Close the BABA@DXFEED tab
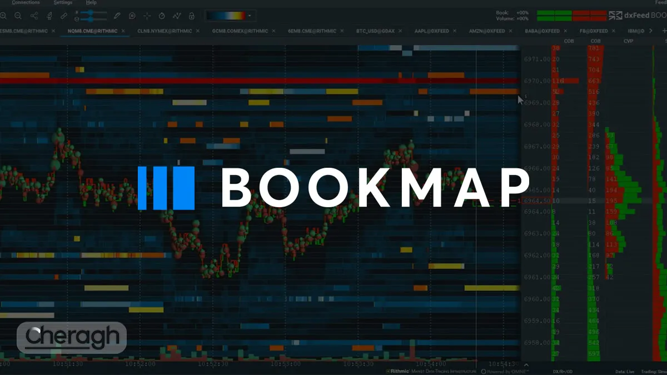The image size is (667, 375). [x=565, y=31]
